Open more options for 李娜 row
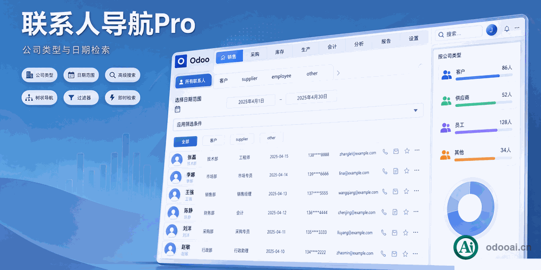The width and height of the screenshot is (541, 270). click(x=417, y=170)
